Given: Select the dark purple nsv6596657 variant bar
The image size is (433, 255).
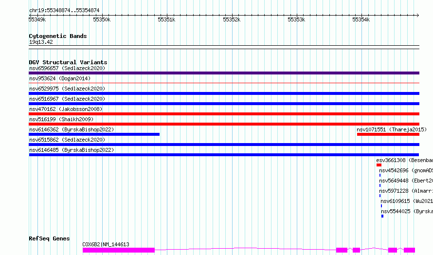Looking at the screenshot, I should pyautogui.click(x=224, y=73).
